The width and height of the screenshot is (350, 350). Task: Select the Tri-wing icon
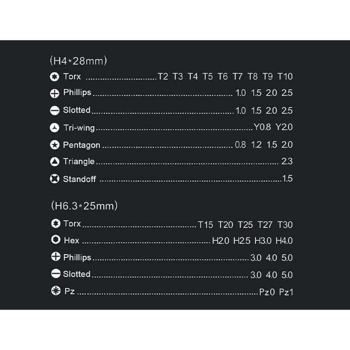click(x=54, y=127)
